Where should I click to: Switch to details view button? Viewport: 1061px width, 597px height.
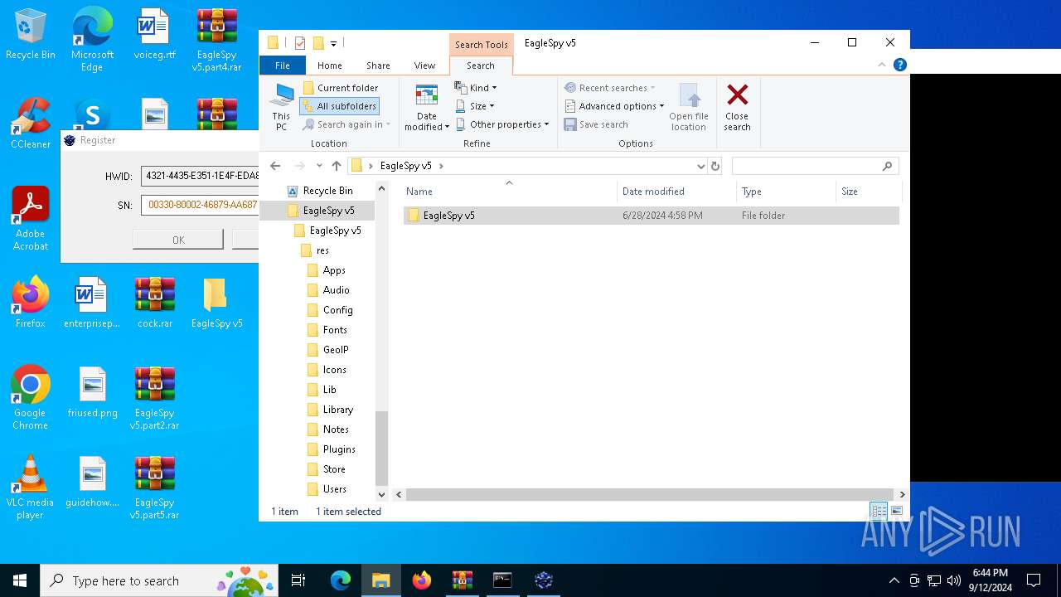(x=879, y=512)
